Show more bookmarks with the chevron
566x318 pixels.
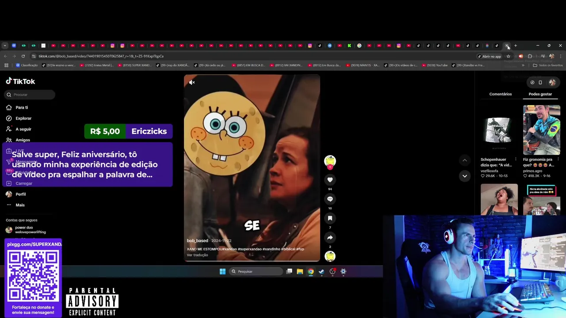(x=523, y=65)
